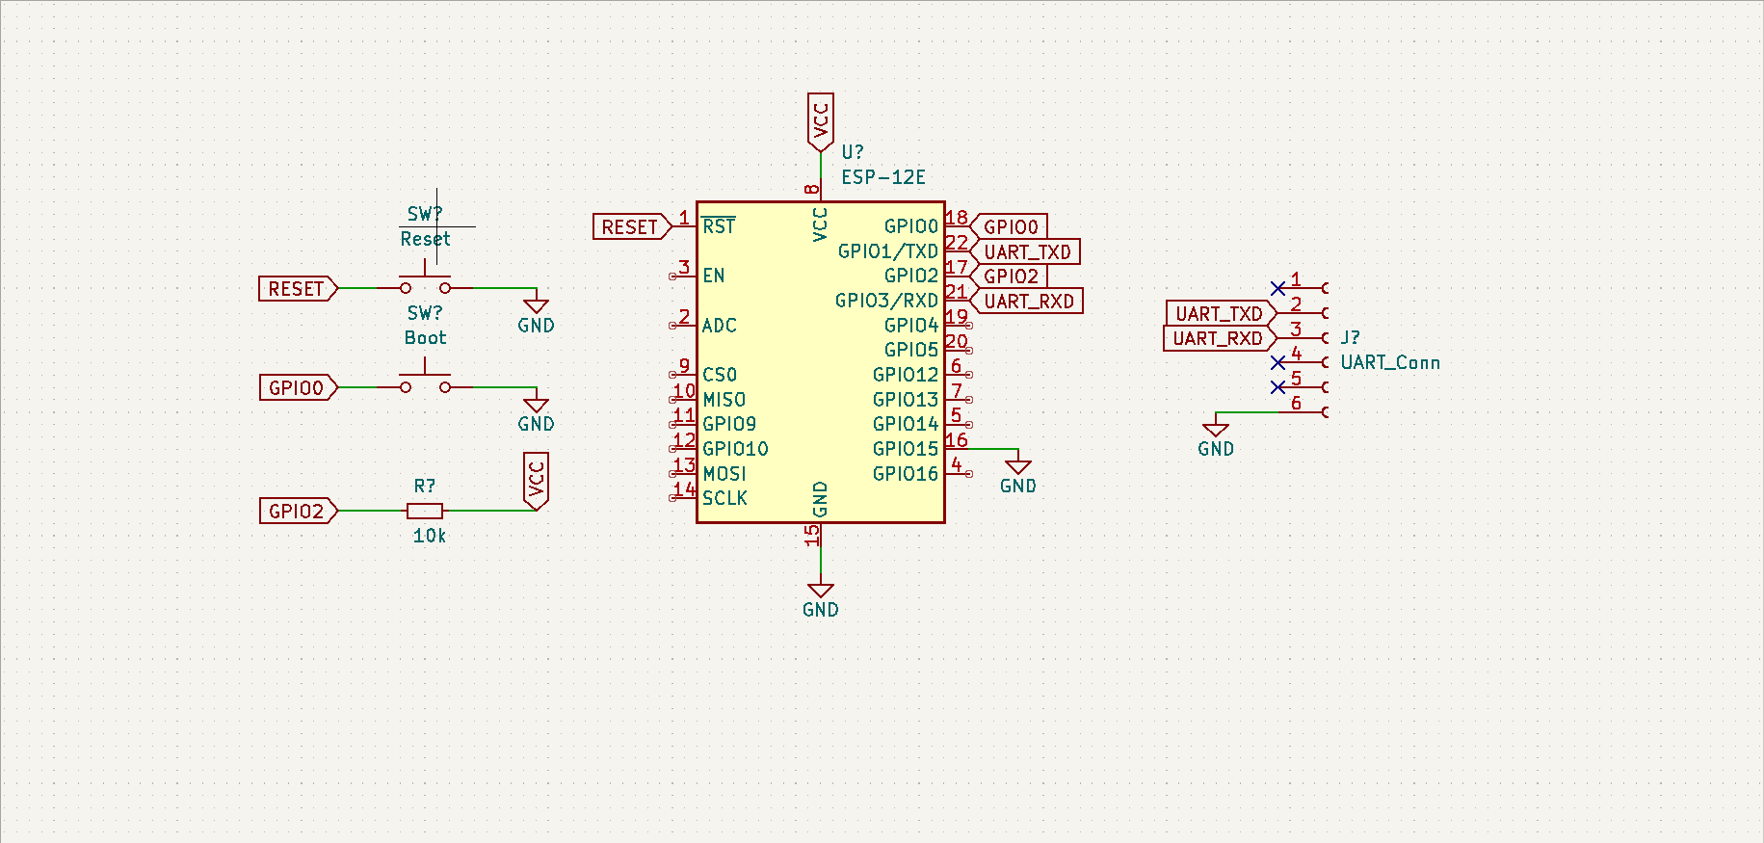Select the GPIO0 label on ESP pin 18
This screenshot has width=1764, height=843.
point(1009,226)
